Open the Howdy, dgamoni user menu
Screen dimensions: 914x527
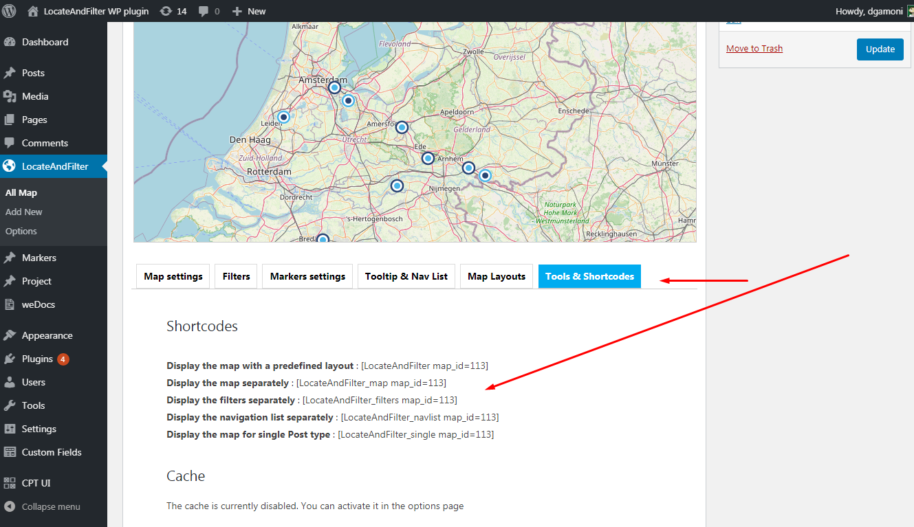[868, 11]
